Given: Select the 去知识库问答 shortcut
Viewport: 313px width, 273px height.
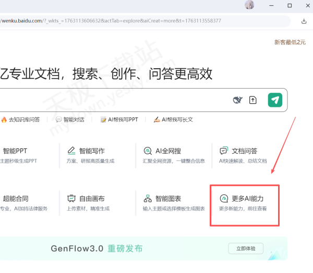Looking at the screenshot, I should pos(21,119).
